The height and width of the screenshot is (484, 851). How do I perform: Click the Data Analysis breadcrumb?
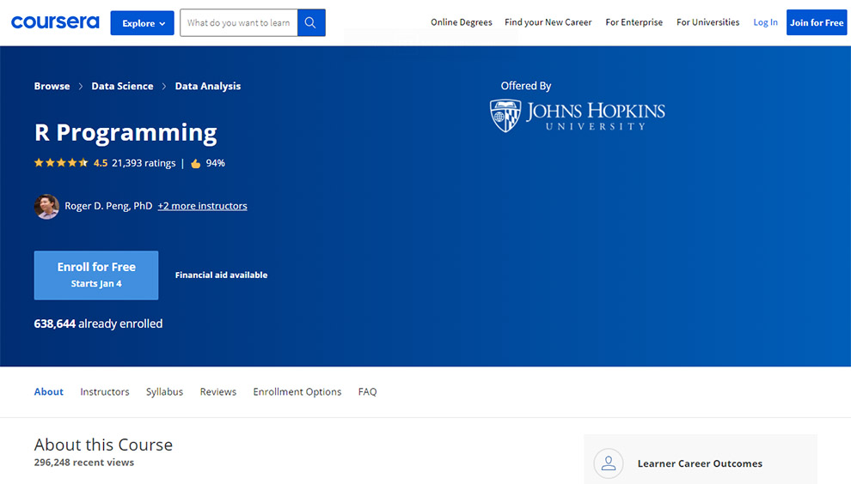pyautogui.click(x=208, y=86)
